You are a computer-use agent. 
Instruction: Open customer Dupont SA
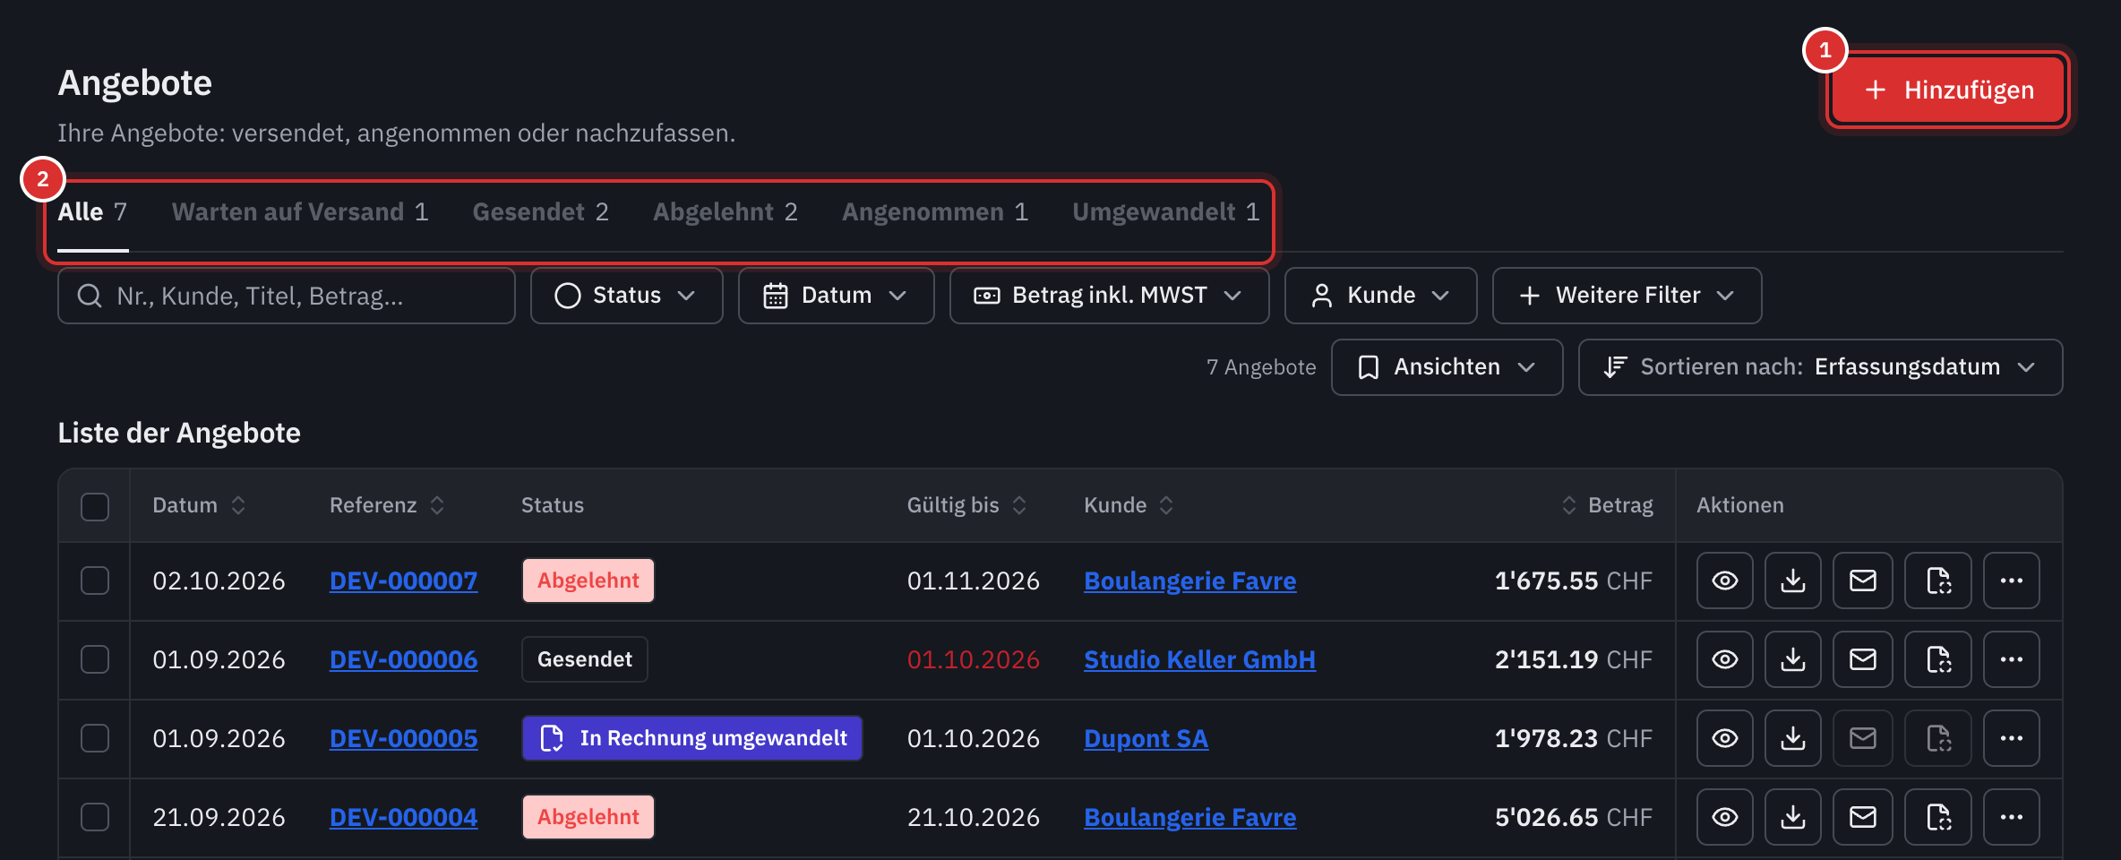pos(1146,738)
